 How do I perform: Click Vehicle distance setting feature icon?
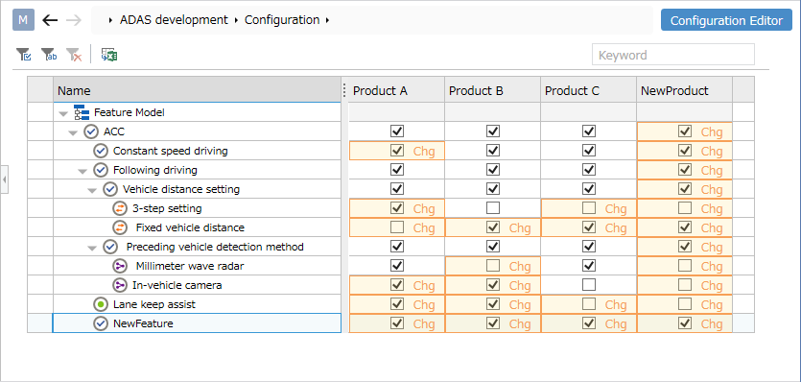(110, 189)
